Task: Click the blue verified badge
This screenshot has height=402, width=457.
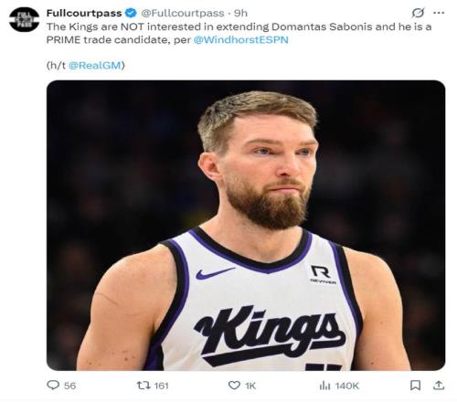Action: point(131,13)
